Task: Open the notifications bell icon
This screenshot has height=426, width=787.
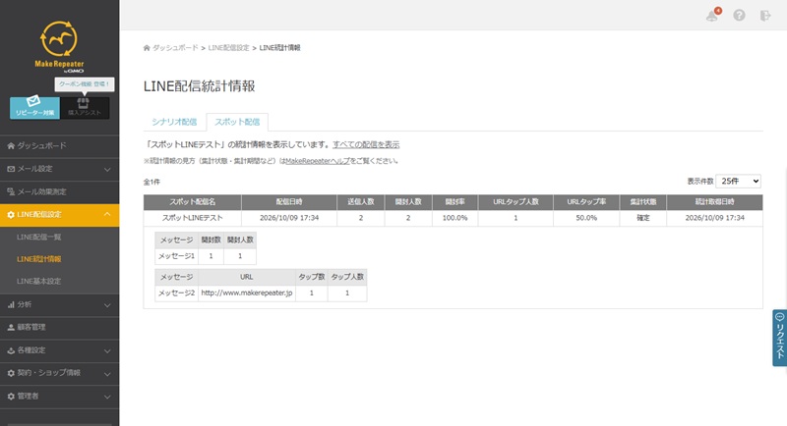Action: pos(711,16)
